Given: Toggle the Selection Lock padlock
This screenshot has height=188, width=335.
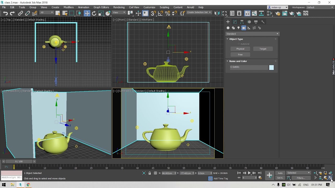Looking at the screenshot, I should tap(150, 173).
